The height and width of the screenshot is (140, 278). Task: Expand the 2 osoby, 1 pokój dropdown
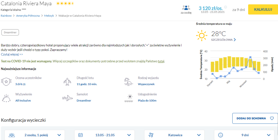(x=35, y=135)
